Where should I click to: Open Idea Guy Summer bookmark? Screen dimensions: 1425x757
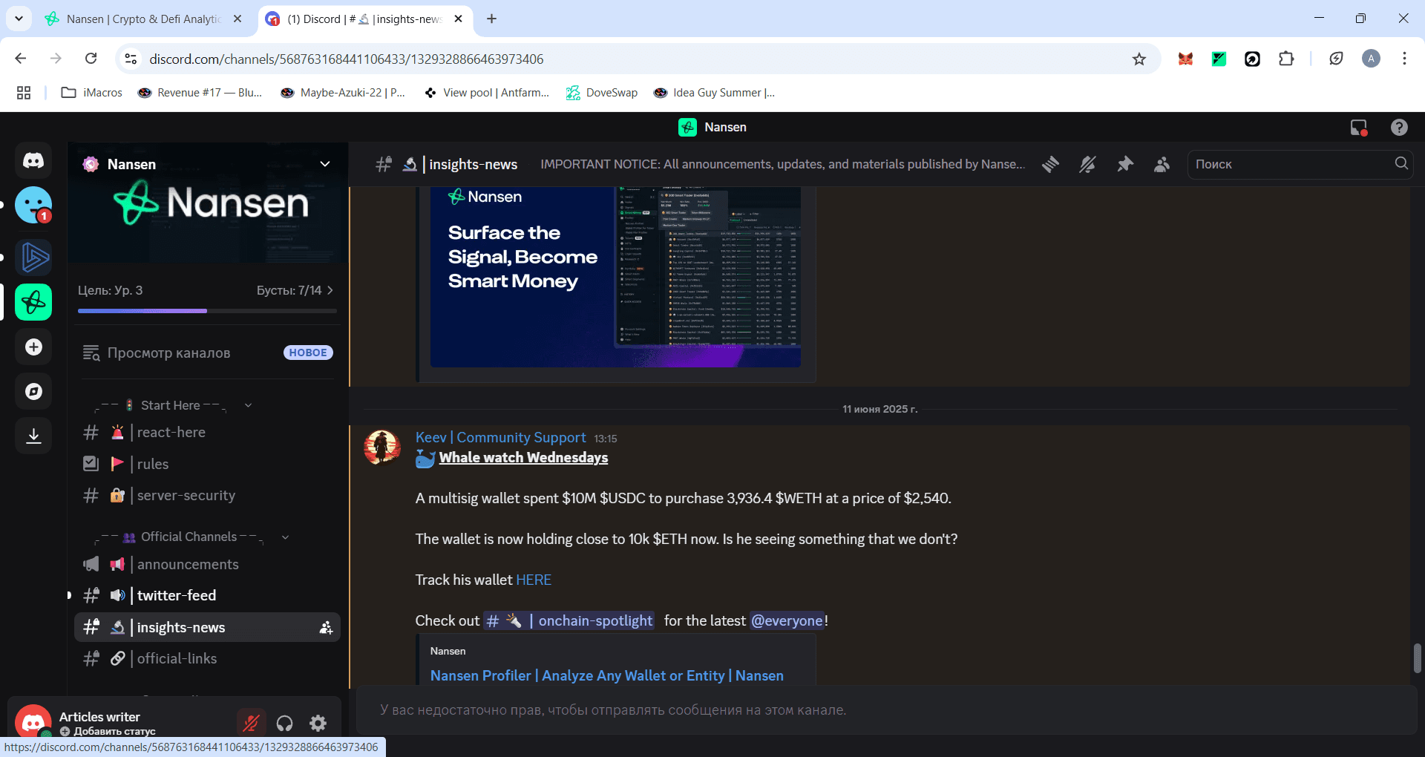pos(714,93)
